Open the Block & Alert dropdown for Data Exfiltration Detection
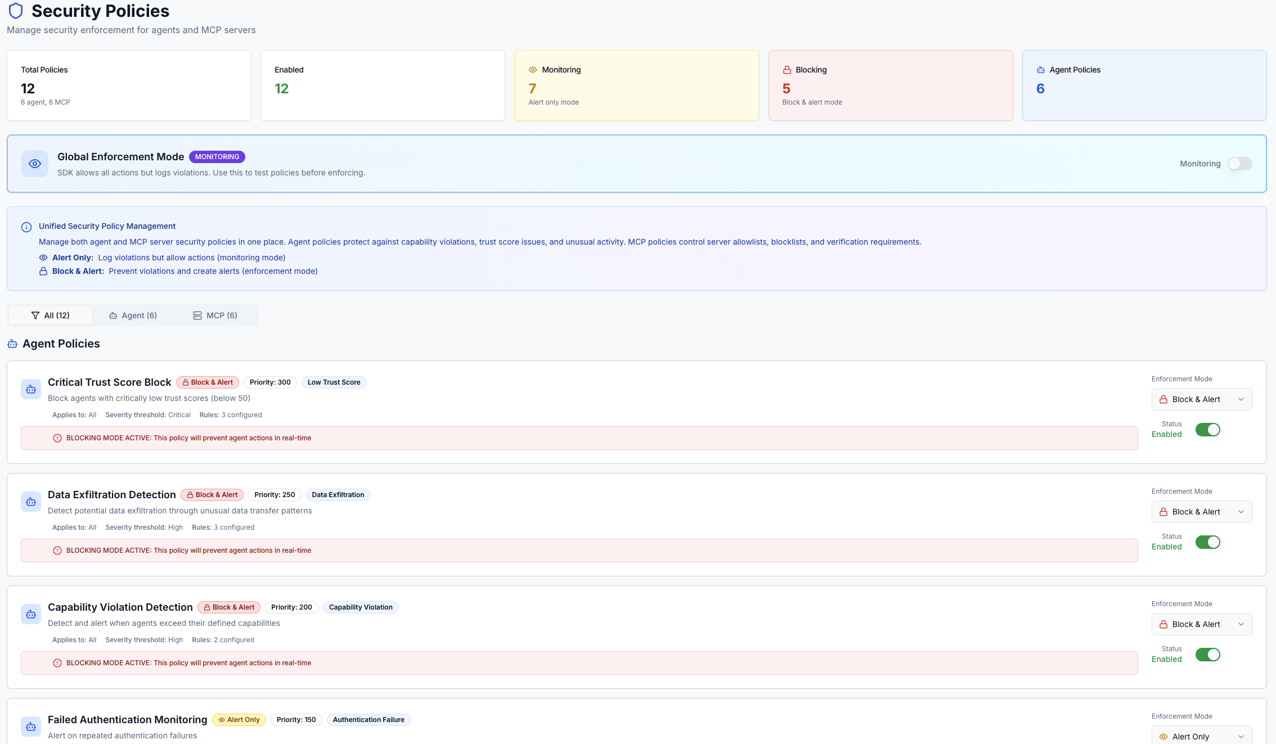1276x744 pixels. point(1202,512)
